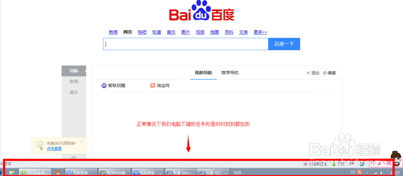Click the 编辑 gear button
This screenshot has width=403, height=176.
coord(329,73)
